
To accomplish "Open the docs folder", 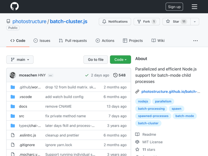I will click(x=23, y=106).
